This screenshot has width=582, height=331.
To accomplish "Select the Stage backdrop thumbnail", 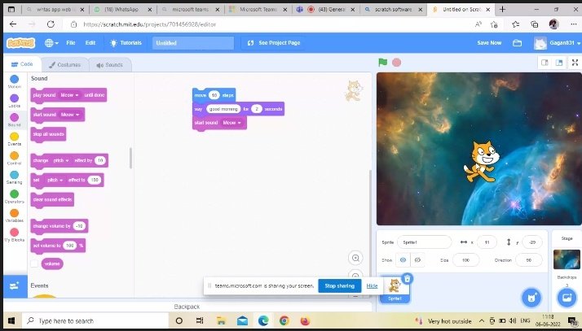I will click(x=567, y=259).
